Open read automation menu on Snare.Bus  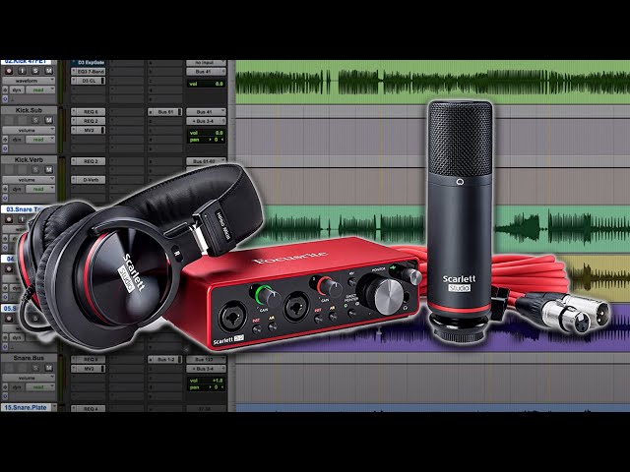(x=40, y=386)
